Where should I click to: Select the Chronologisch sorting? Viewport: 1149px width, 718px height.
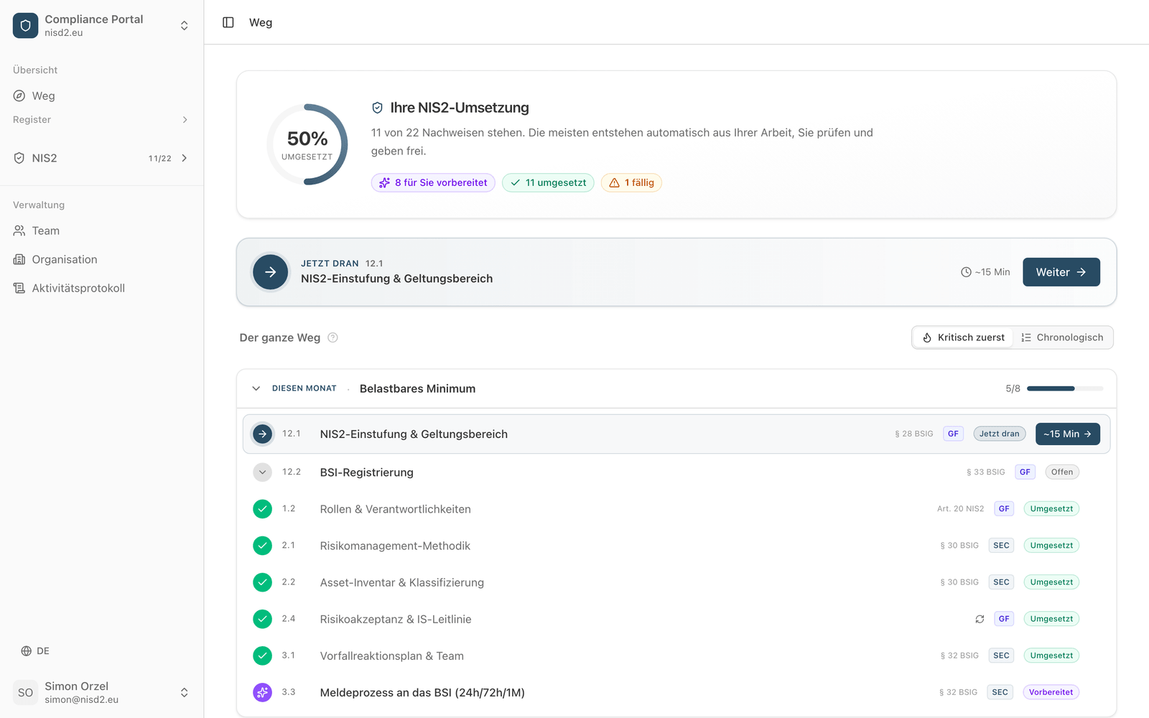tap(1062, 337)
